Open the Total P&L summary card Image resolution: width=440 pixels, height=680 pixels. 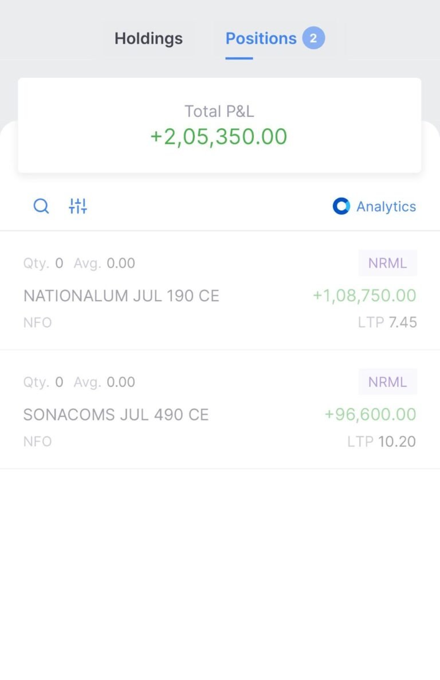click(219, 125)
